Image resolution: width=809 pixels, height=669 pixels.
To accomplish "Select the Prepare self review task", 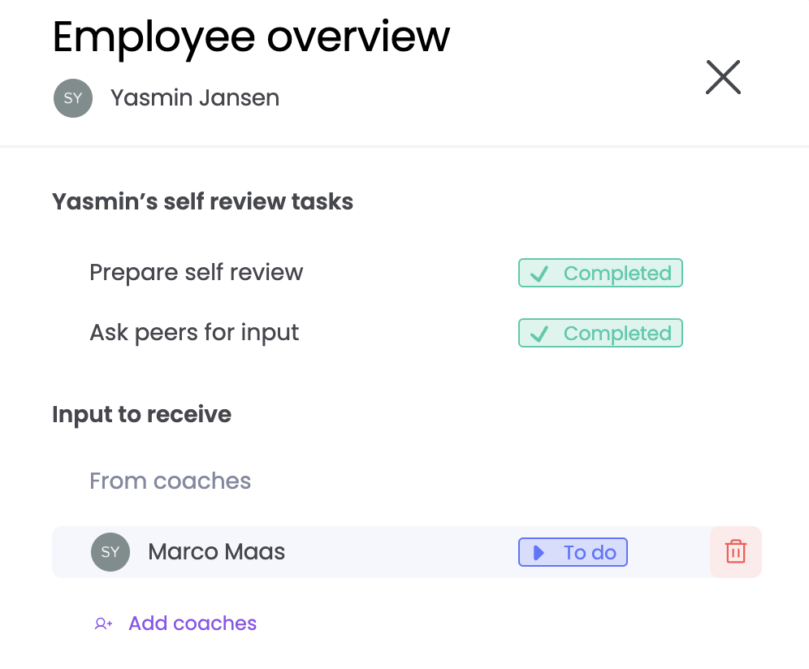I will (196, 272).
